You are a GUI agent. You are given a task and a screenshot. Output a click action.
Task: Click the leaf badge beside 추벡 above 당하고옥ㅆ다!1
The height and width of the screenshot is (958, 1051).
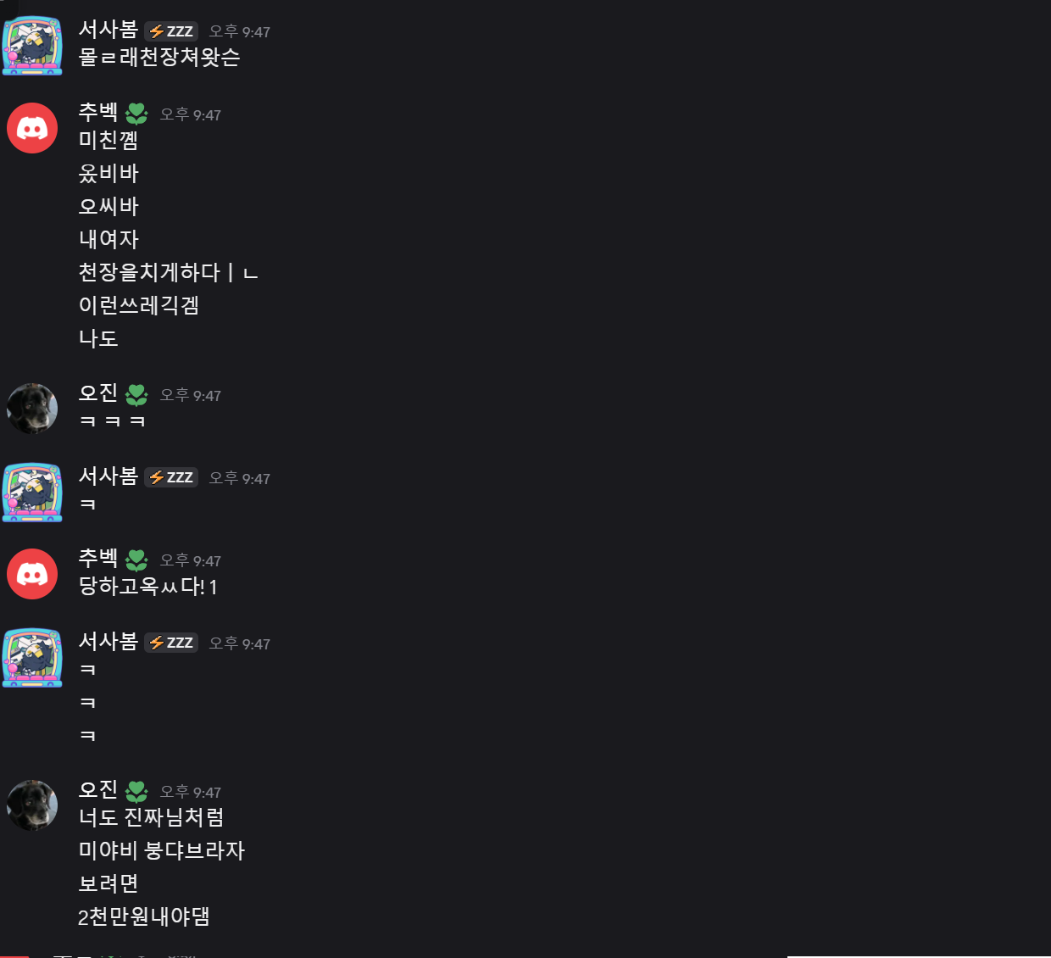136,560
